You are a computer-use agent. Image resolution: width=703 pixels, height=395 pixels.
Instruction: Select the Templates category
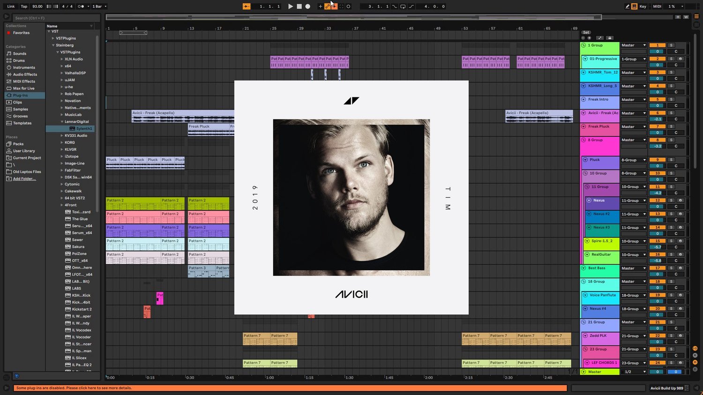click(x=22, y=123)
